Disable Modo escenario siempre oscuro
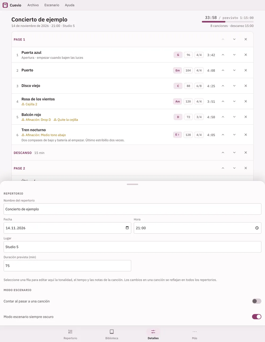This screenshot has width=265, height=342. click(257, 317)
